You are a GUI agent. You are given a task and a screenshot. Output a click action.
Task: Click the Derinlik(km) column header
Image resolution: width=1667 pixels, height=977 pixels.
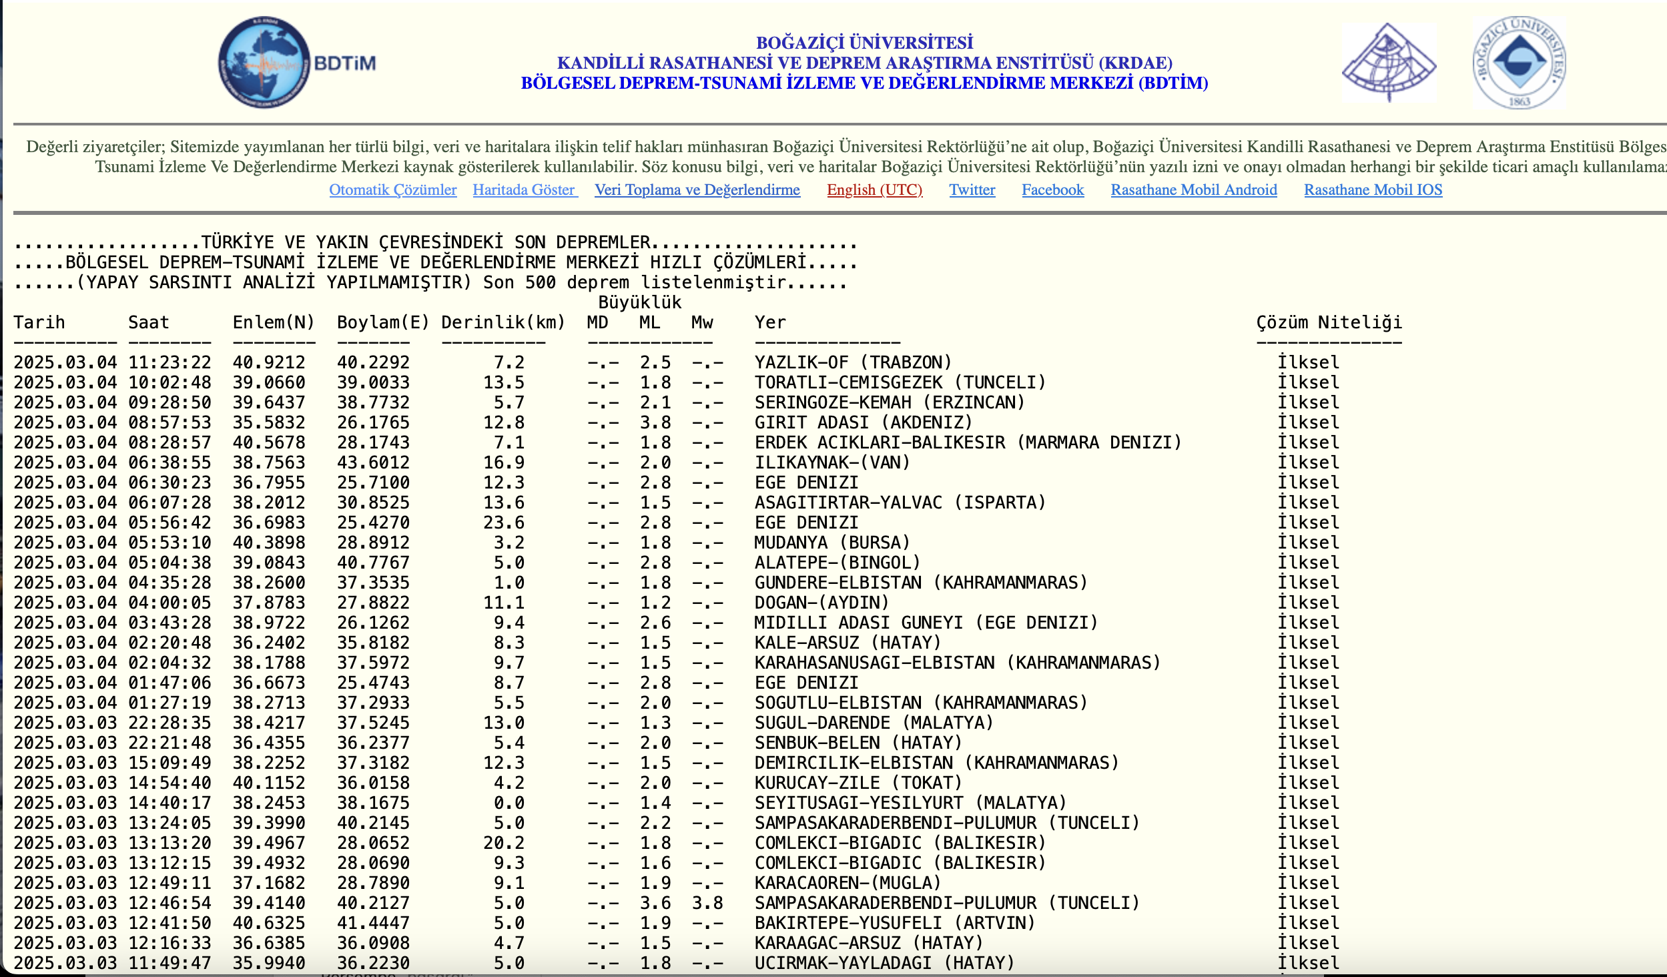pos(503,322)
